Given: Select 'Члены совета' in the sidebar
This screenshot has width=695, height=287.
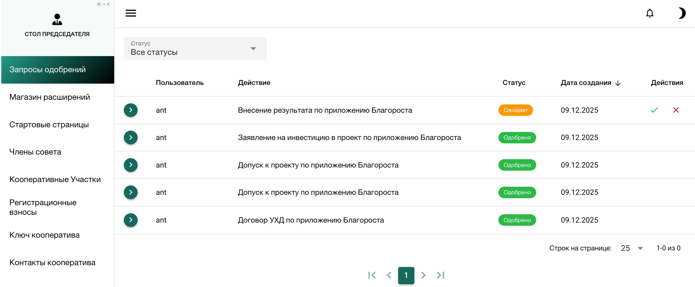Looking at the screenshot, I should tap(35, 152).
